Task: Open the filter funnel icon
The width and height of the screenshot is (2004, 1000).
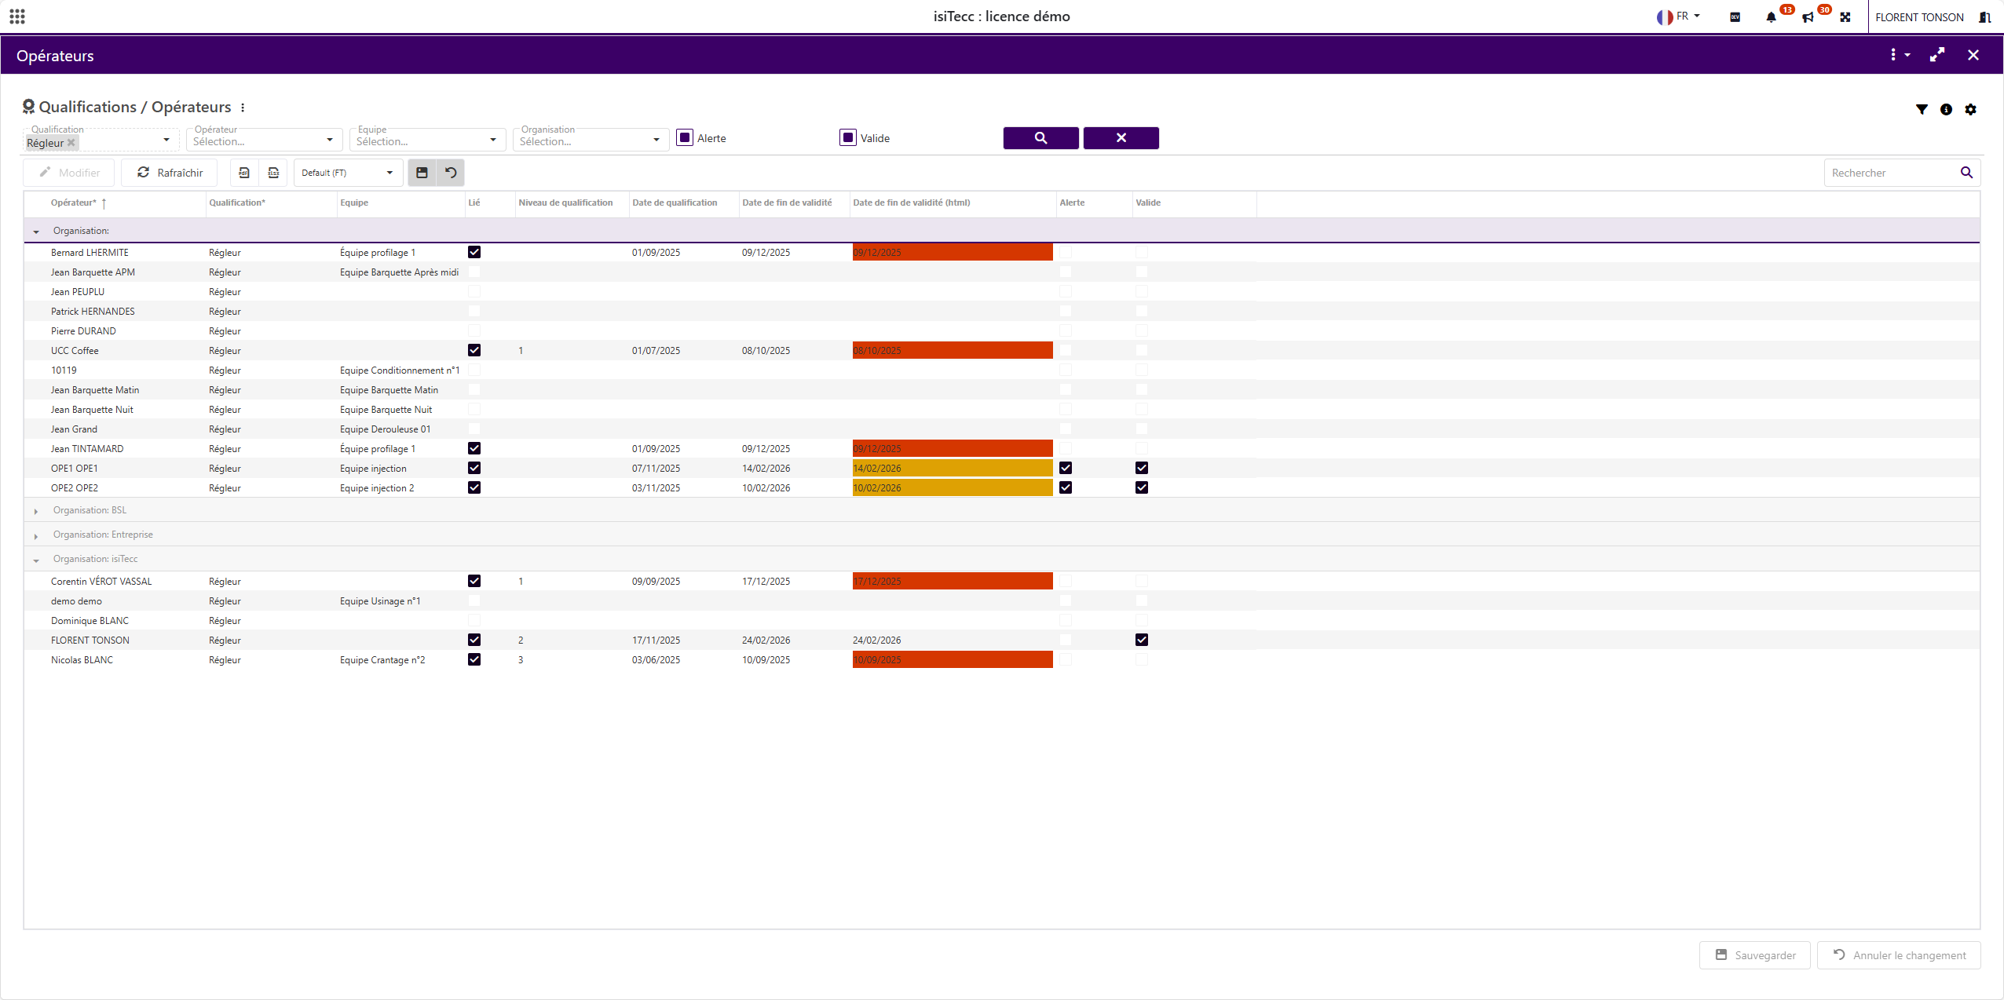Action: [1921, 109]
